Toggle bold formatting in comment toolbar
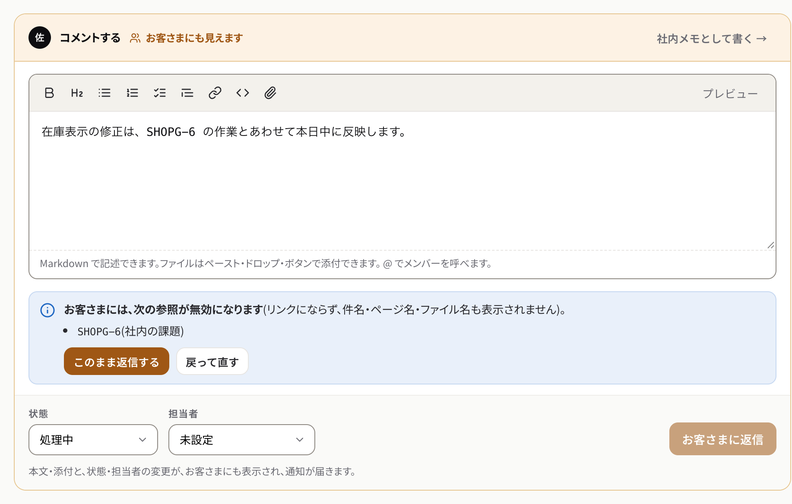Screen dimensions: 792x504 49,93
